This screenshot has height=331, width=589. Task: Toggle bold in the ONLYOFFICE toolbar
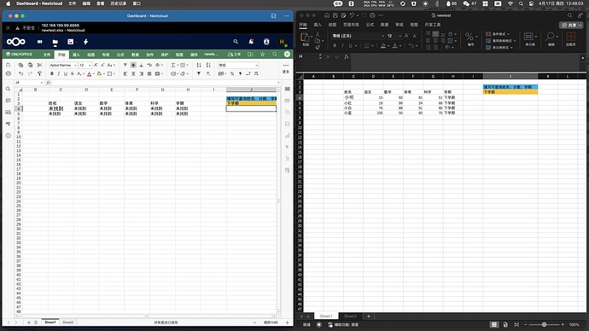coord(52,73)
